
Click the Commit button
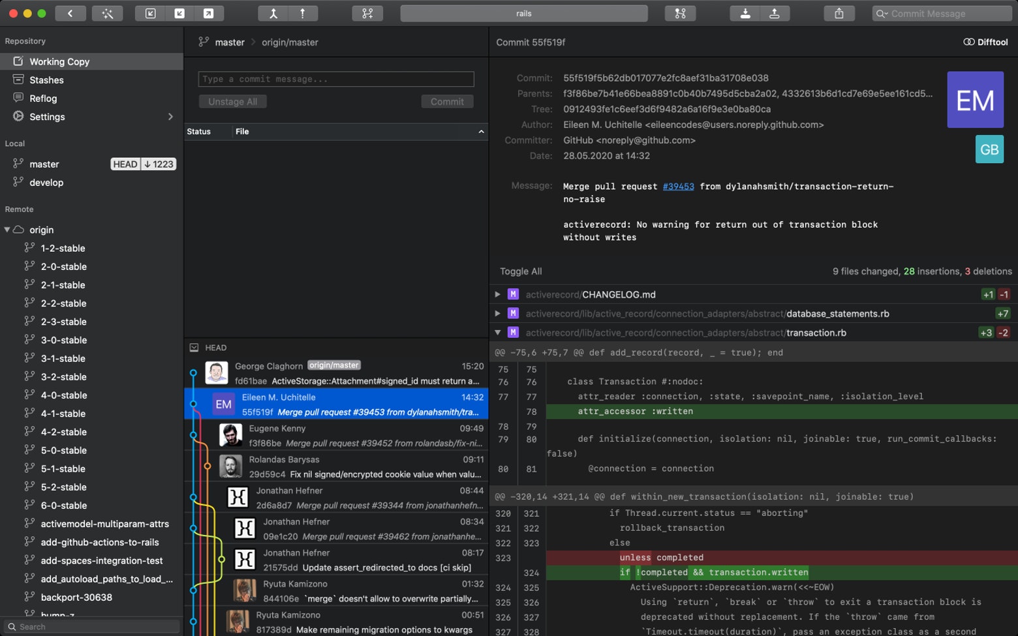(446, 101)
